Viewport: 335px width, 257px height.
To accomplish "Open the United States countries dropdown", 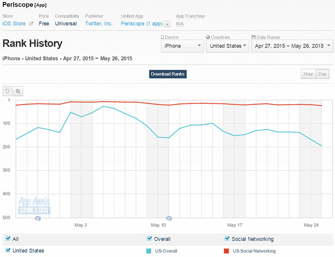I will click(x=227, y=46).
